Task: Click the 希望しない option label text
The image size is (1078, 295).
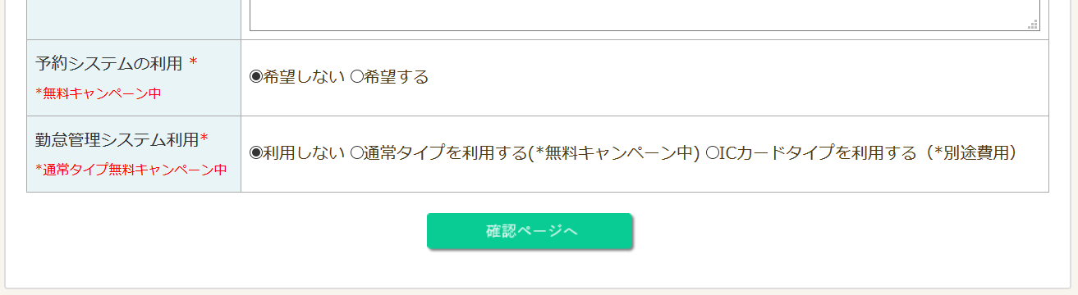Action: (x=304, y=77)
